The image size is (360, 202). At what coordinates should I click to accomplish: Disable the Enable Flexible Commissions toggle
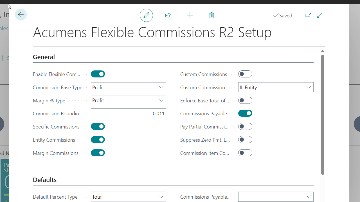tap(98, 74)
